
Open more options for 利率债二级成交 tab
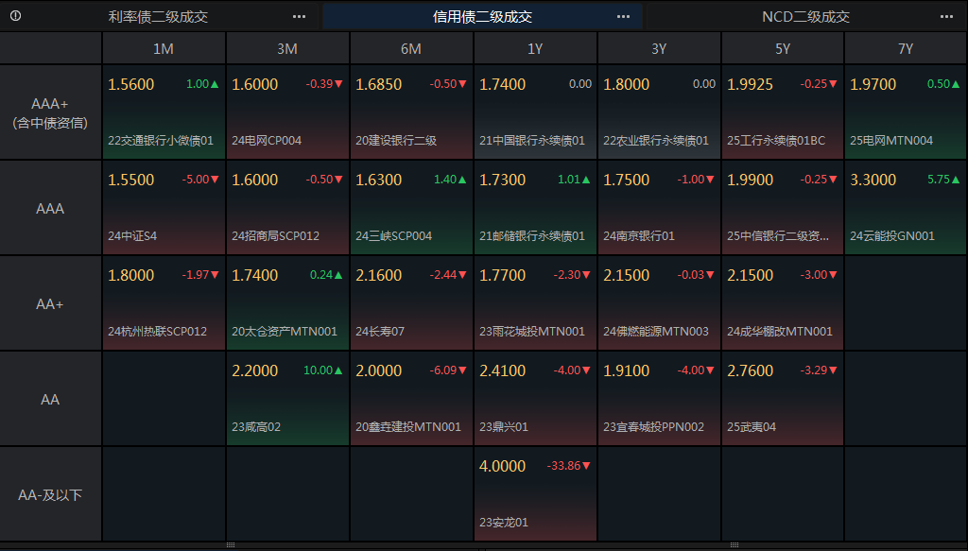pyautogui.click(x=299, y=17)
